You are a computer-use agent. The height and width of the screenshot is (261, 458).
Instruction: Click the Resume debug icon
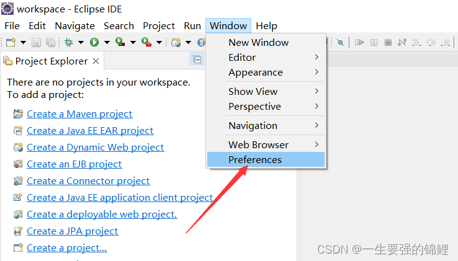pos(359,43)
